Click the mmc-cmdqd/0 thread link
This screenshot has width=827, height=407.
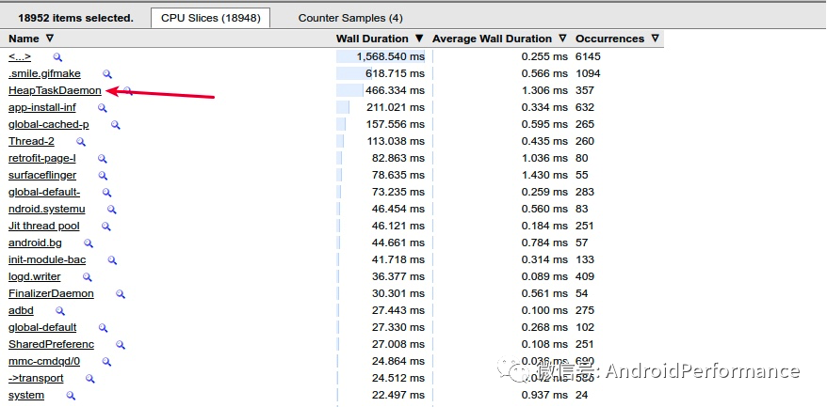pos(43,362)
